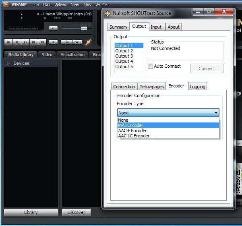Choose AAC+ Encoder from dropdown list

[x=168, y=131]
